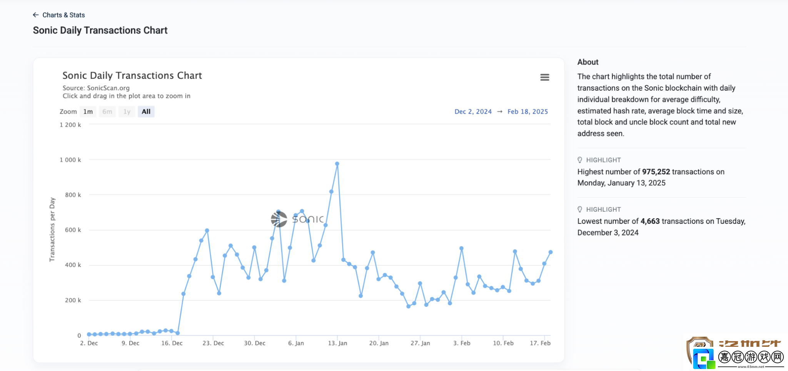Click the Transactions per Day axis title
788x371 pixels.
[x=52, y=230]
